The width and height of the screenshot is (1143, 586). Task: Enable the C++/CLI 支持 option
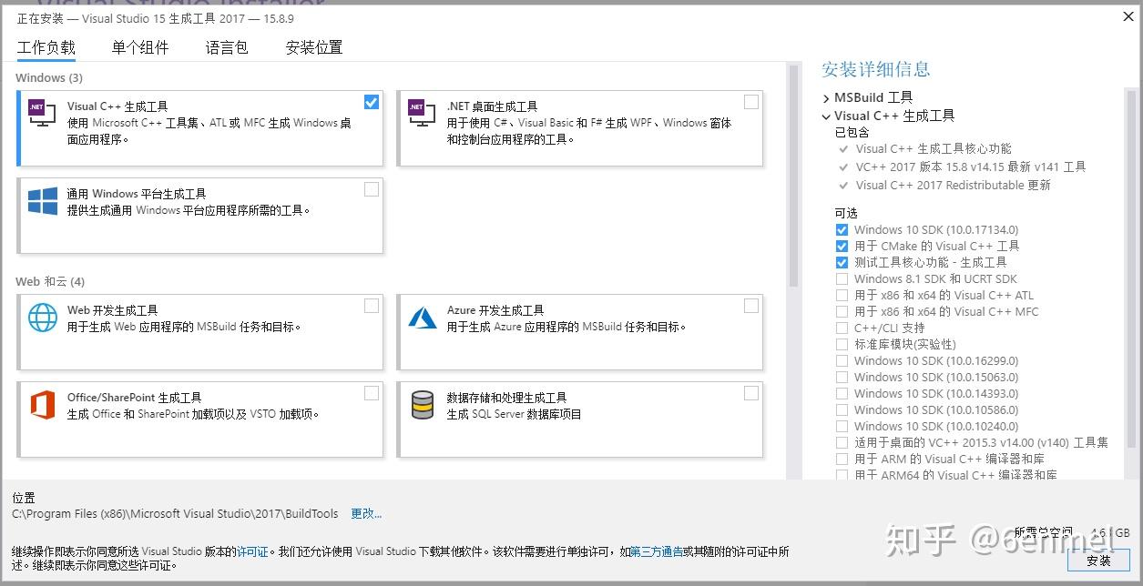(x=842, y=328)
